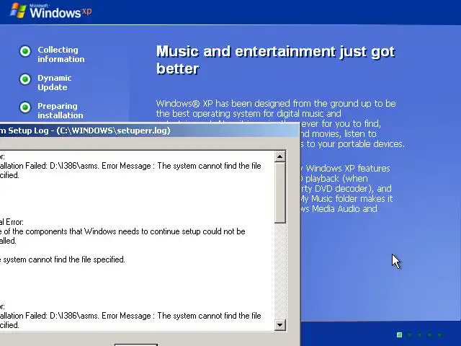Screen dimensions: 461x346
Task: Click the Windows XP flag logo
Action: coord(17,11)
